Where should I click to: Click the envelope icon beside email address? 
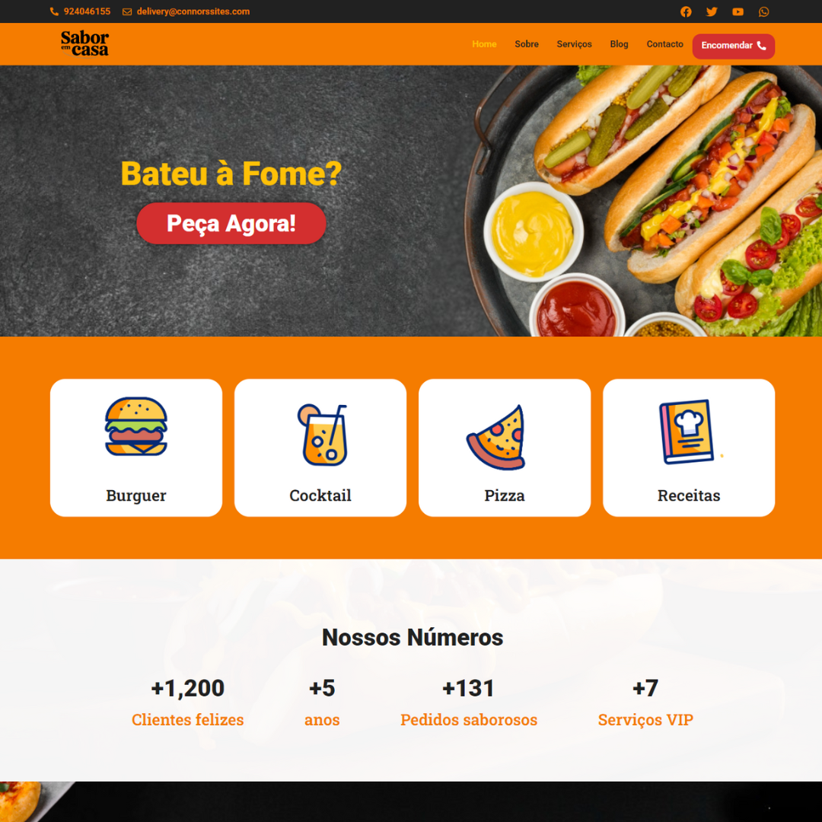(127, 11)
